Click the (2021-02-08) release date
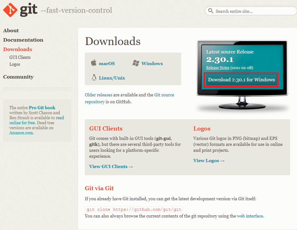Image resolution: width=297 pixels, height=230 pixels. tap(242, 68)
